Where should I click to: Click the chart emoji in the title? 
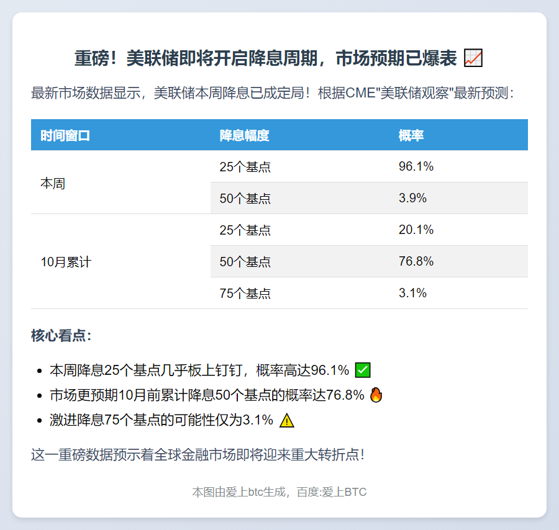473,59
